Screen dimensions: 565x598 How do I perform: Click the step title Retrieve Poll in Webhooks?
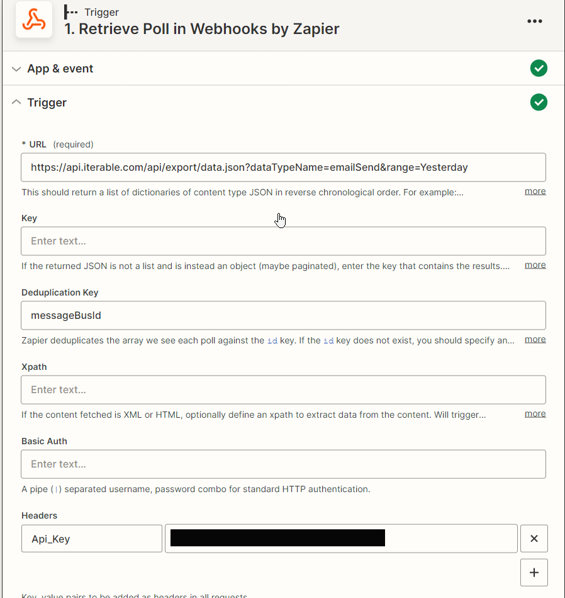[201, 29]
